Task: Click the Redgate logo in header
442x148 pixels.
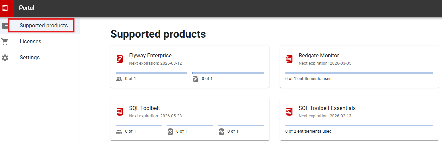Action: pos(5,8)
